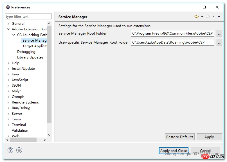This screenshot has height=162, width=227.
Task: Collapse the CC Launching Path node
Action: (x=14, y=35)
